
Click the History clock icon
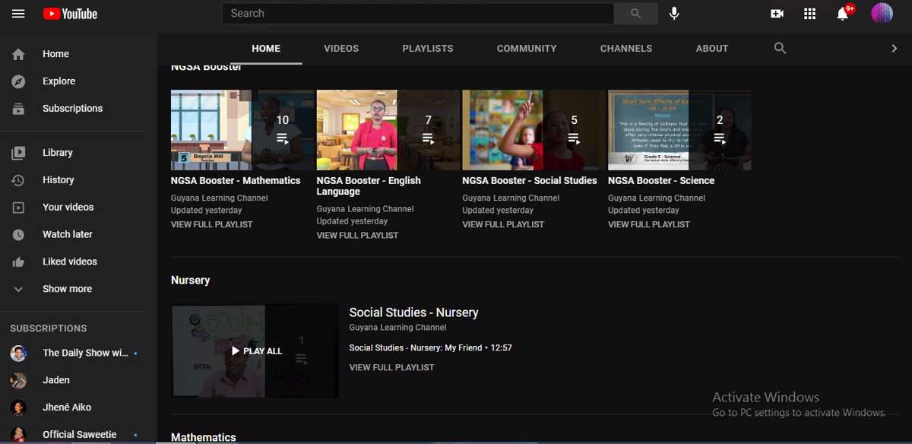[18, 180]
